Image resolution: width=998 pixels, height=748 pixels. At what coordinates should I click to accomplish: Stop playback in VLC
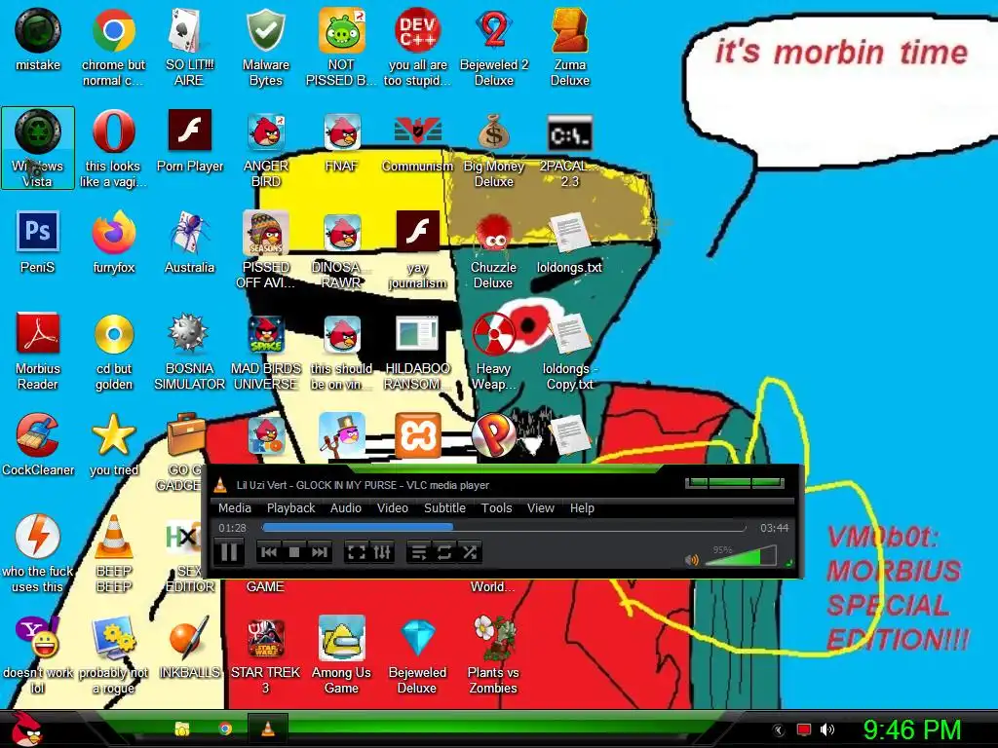tap(294, 552)
